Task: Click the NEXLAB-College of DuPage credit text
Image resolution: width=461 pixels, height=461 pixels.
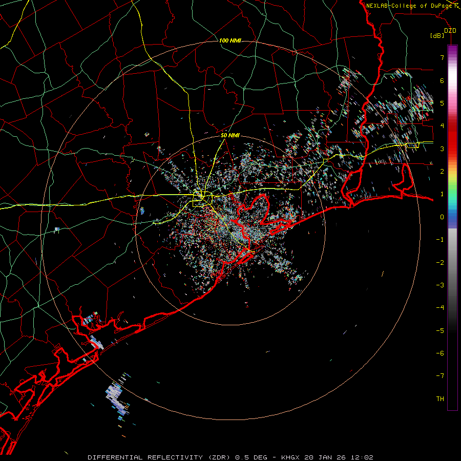Action: click(x=409, y=6)
